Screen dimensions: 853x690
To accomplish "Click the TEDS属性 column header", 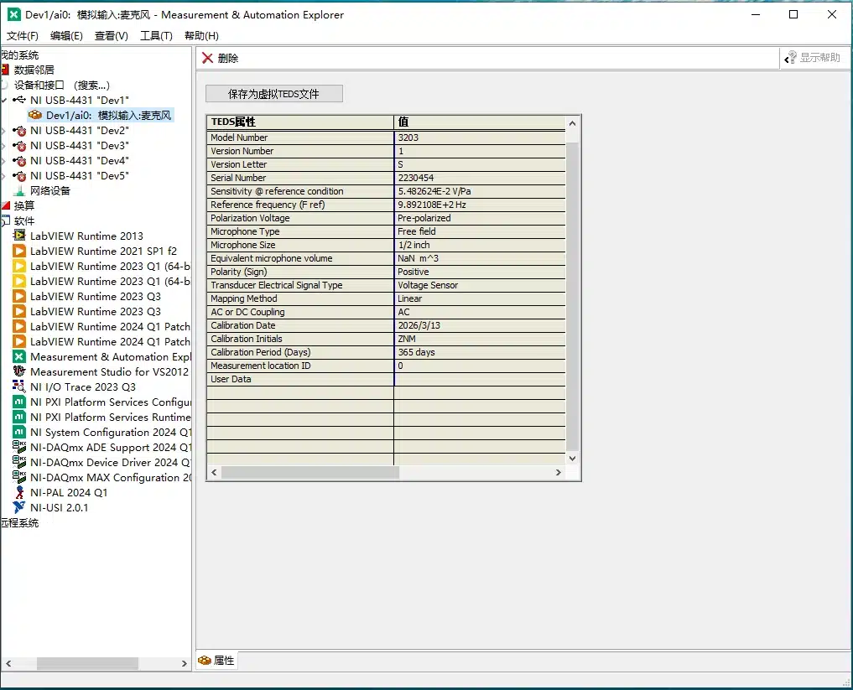I will (x=300, y=122).
